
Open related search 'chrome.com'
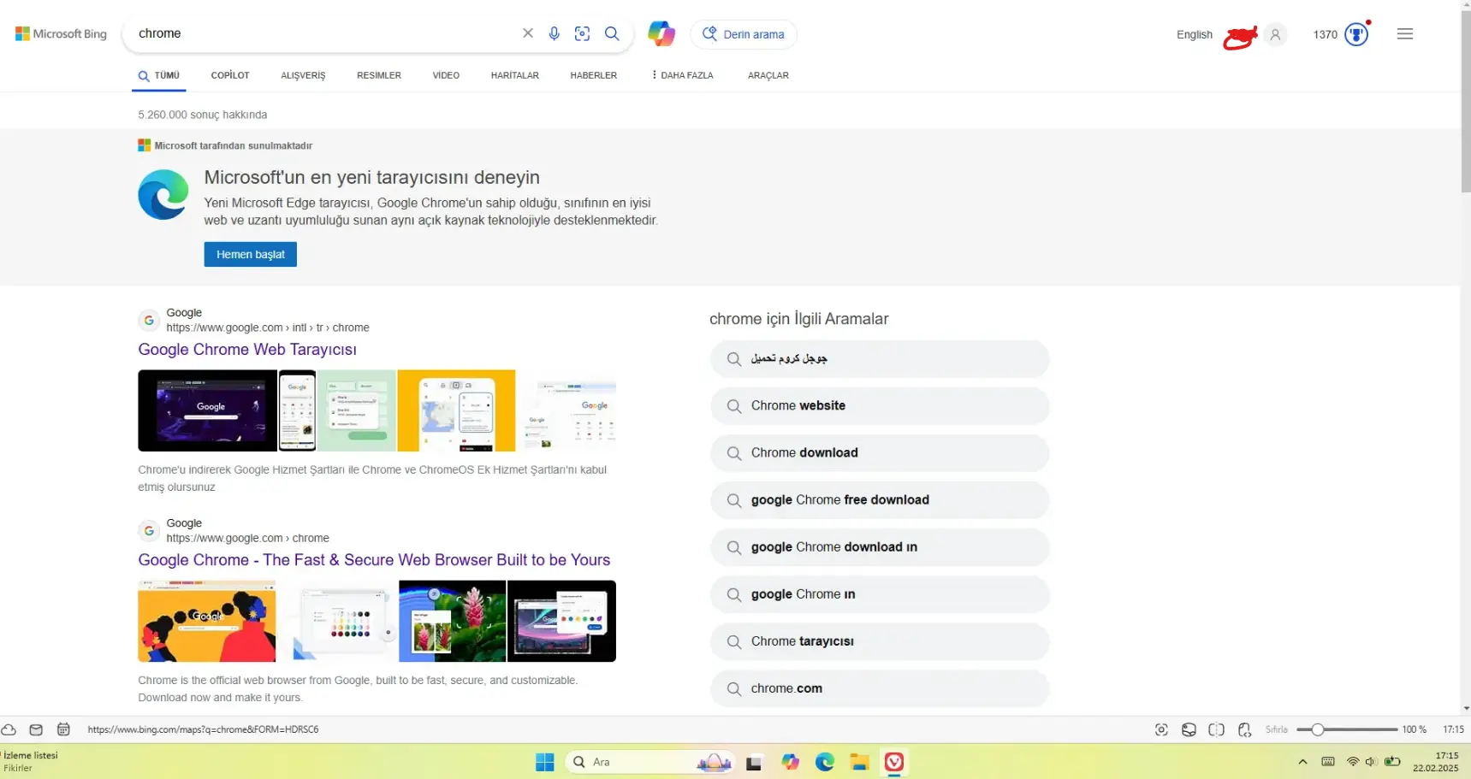click(880, 688)
